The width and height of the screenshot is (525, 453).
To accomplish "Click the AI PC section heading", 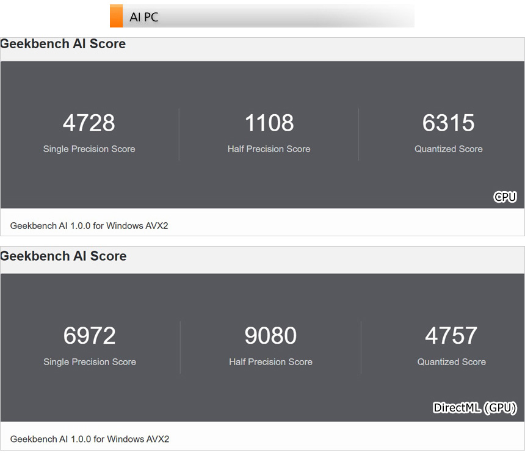I will [144, 17].
